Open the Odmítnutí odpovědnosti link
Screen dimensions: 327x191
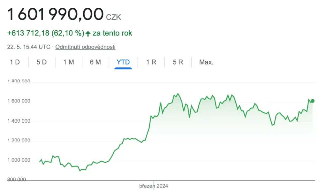(85, 47)
